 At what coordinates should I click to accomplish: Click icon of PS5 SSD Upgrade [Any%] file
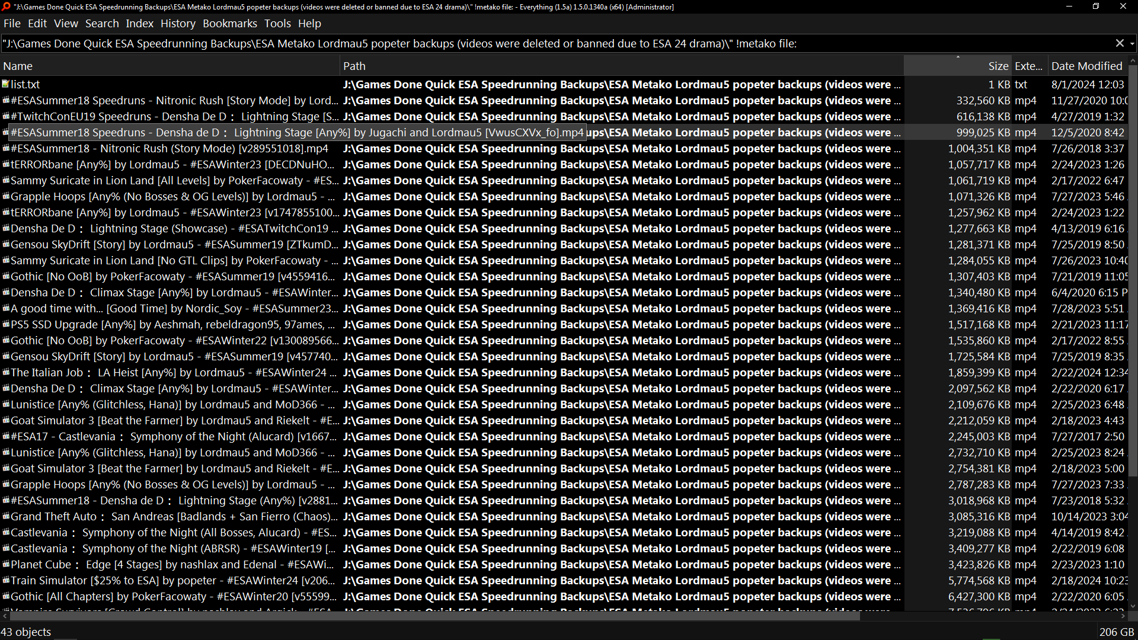(x=6, y=324)
